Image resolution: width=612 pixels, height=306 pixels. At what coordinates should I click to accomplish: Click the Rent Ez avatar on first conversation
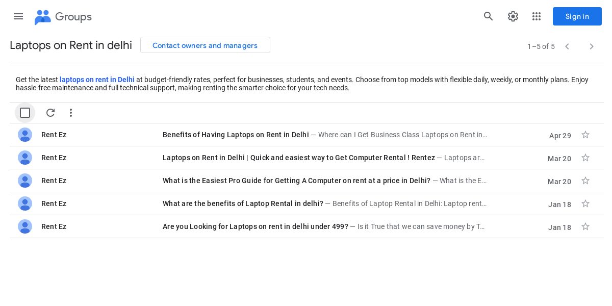point(25,135)
